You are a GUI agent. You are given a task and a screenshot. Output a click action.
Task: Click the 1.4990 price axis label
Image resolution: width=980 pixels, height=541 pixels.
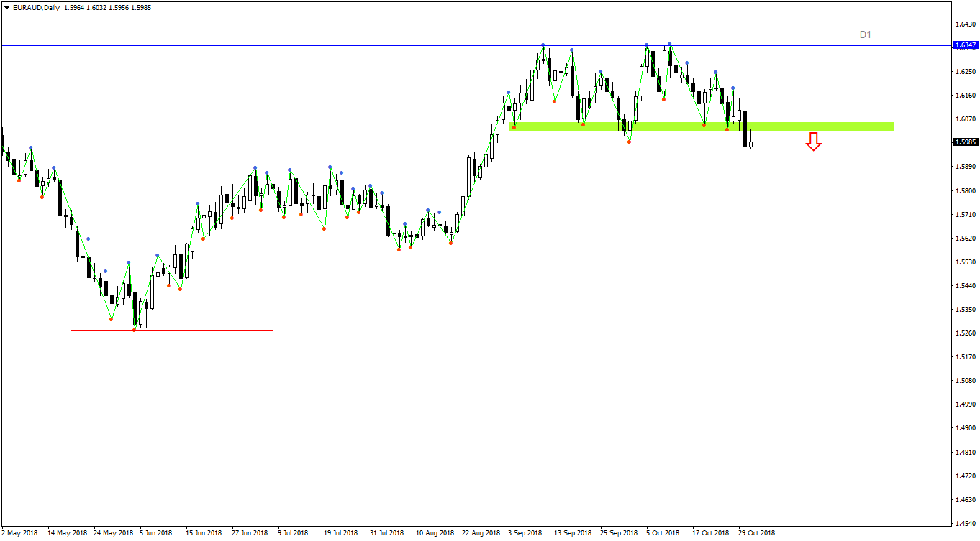965,404
